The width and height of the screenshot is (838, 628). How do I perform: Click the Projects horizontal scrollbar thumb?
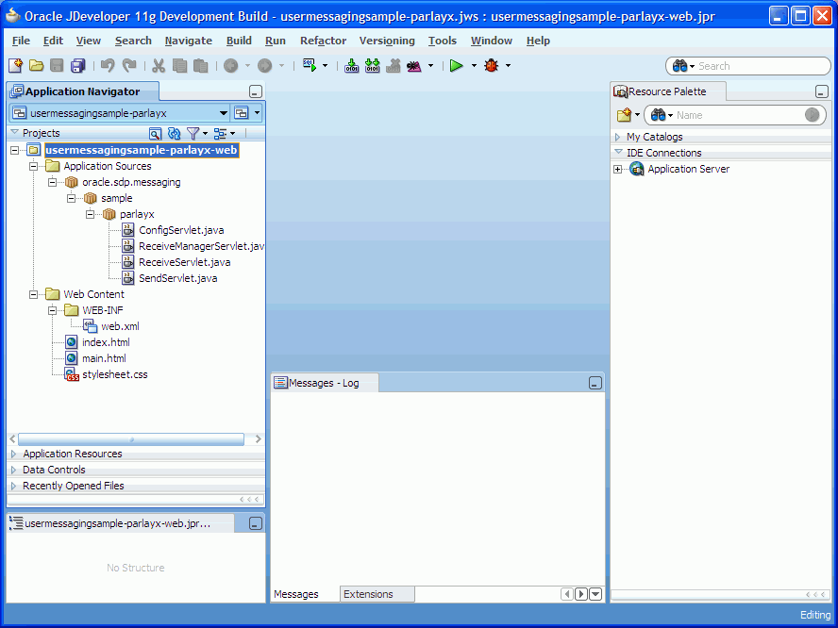pyautogui.click(x=131, y=439)
